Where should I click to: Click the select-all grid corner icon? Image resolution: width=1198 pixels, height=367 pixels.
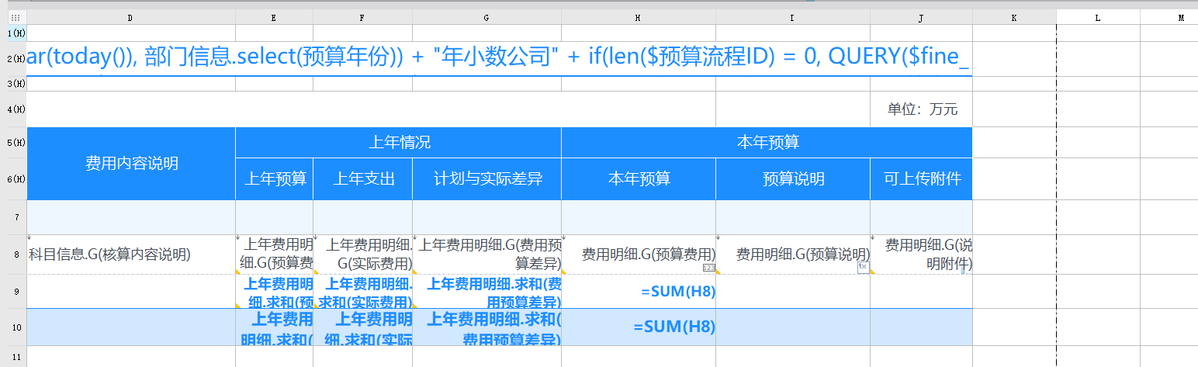pos(15,17)
